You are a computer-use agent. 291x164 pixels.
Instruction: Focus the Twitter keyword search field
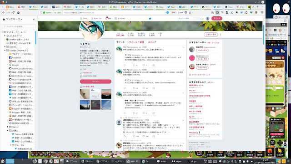[190, 18]
